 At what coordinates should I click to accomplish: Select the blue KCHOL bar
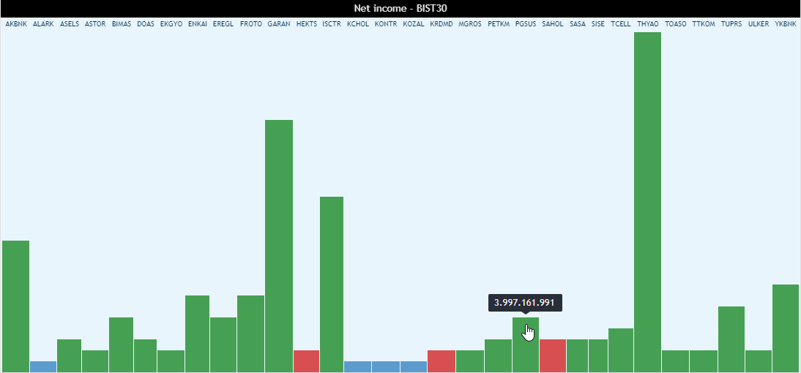coord(357,366)
